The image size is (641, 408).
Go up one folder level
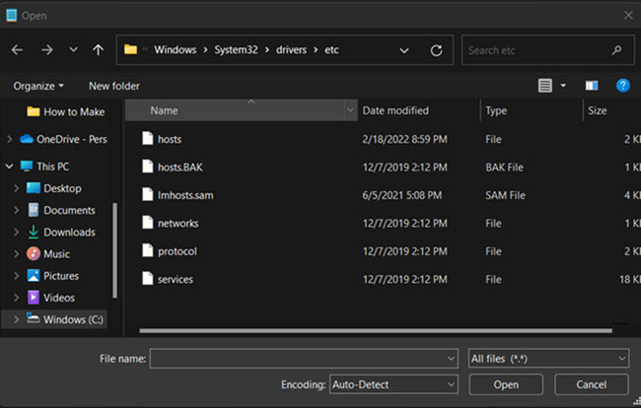(x=98, y=49)
